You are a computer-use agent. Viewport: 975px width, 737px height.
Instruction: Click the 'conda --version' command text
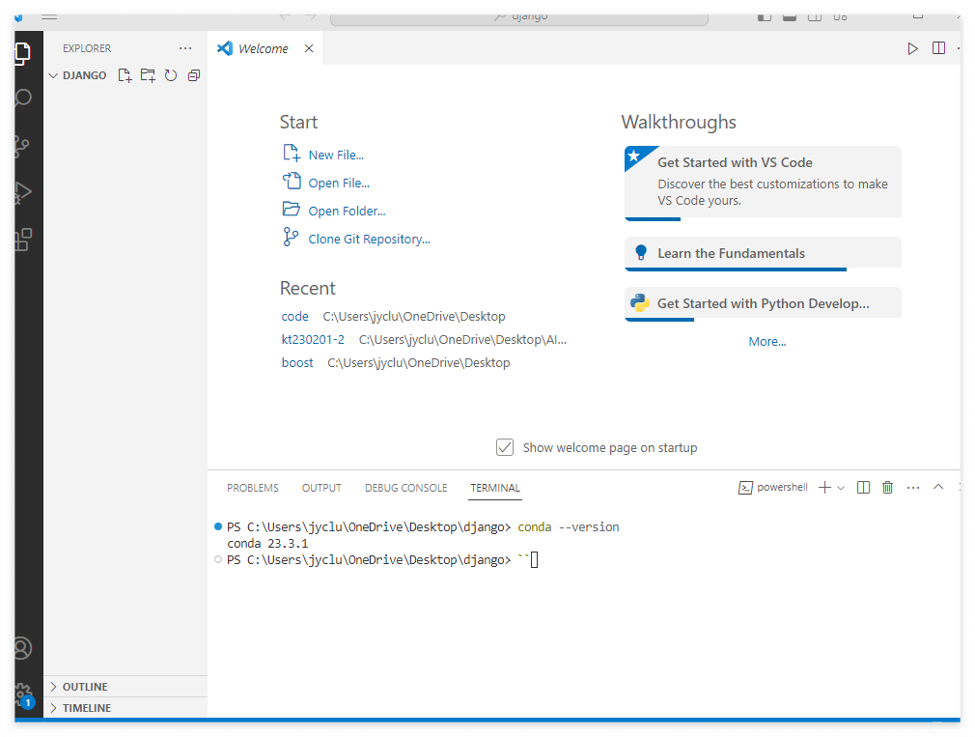[569, 526]
